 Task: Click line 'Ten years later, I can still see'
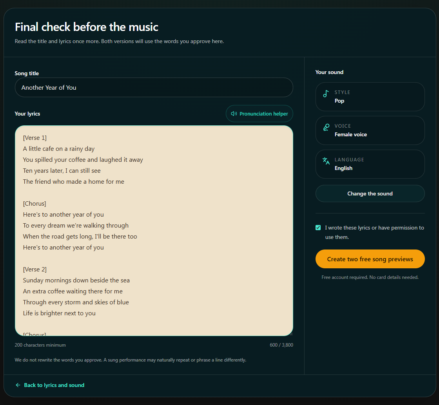click(x=62, y=171)
